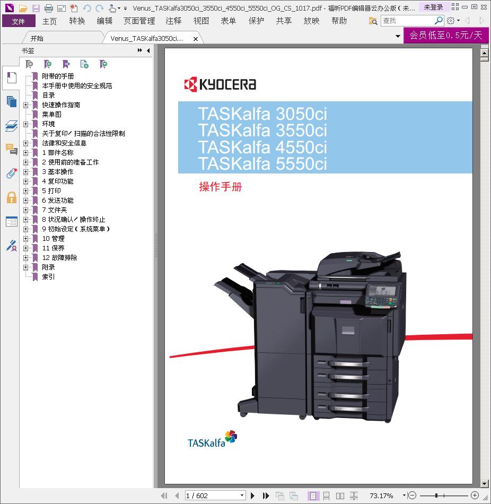Click the vertical scrollbar down arrow
Viewport: 491px width, 504px height.
[x=484, y=483]
